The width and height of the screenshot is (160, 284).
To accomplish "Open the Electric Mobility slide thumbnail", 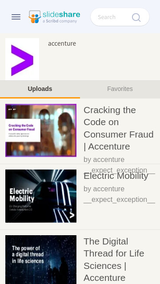I will click(x=41, y=196).
